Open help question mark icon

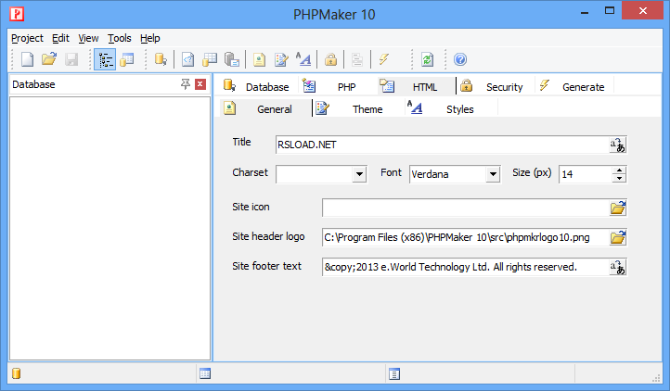[460, 59]
